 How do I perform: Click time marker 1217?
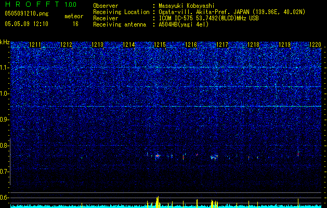click(x=223, y=45)
